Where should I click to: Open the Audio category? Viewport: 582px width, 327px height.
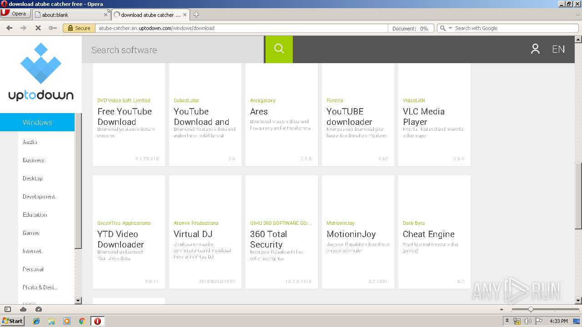30,142
